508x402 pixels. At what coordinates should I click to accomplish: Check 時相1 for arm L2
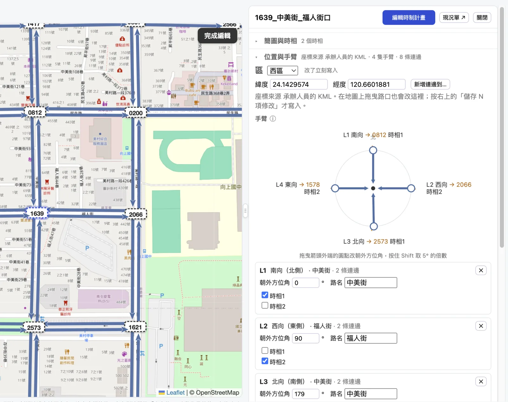coord(265,351)
